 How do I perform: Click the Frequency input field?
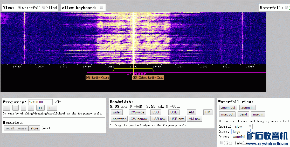click(x=40, y=102)
